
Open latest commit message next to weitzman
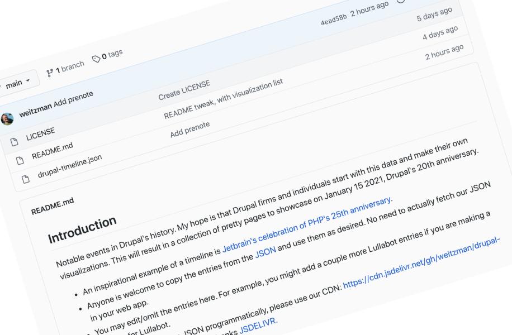click(73, 99)
